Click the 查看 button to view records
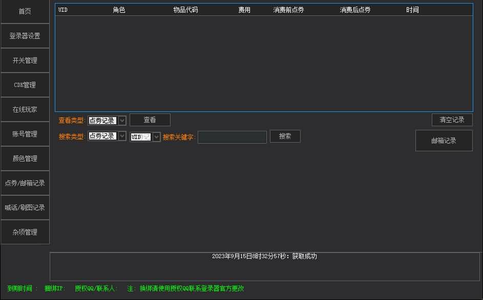 click(x=150, y=120)
